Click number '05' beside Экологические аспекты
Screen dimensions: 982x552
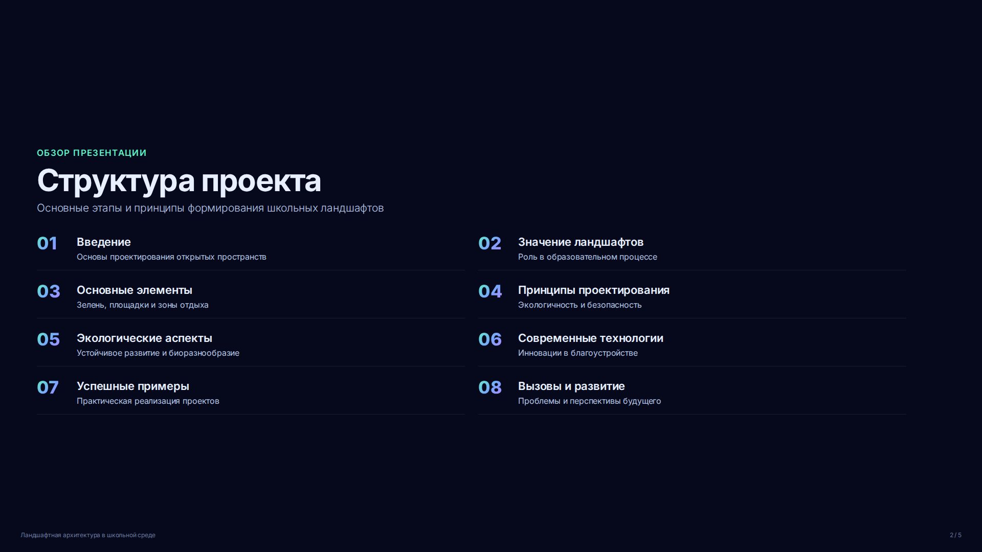48,339
